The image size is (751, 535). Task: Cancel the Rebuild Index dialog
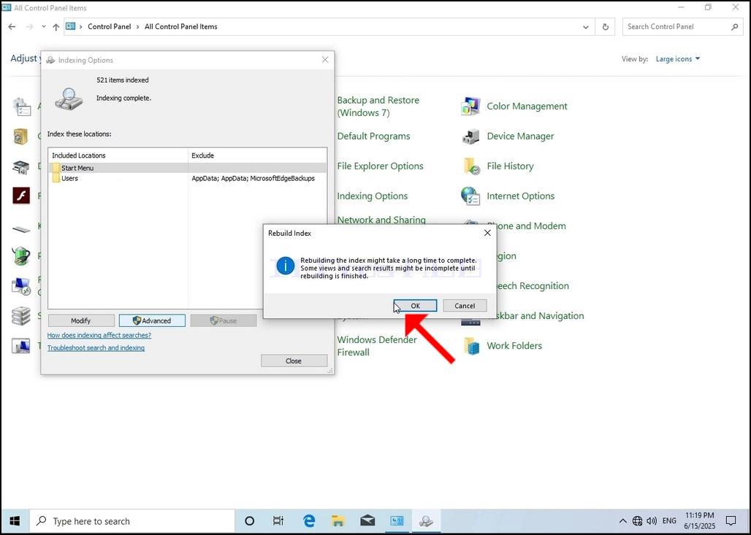pyautogui.click(x=465, y=306)
